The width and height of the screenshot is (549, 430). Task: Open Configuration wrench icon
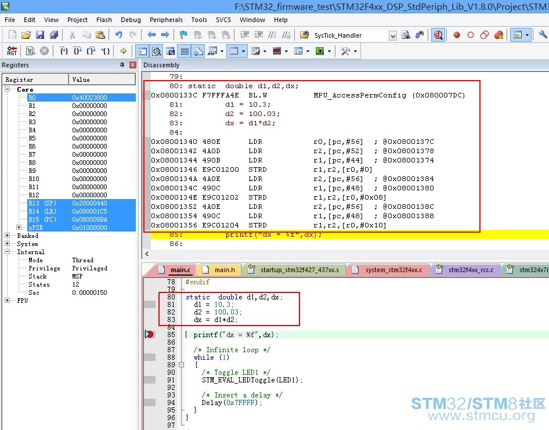tap(543, 35)
